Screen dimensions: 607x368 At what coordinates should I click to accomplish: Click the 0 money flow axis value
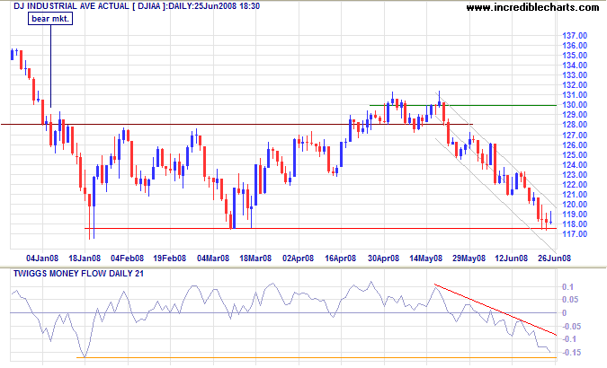point(564,313)
